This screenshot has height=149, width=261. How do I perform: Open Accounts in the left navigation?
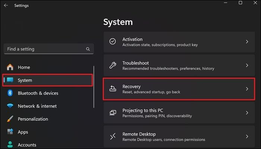click(x=27, y=145)
